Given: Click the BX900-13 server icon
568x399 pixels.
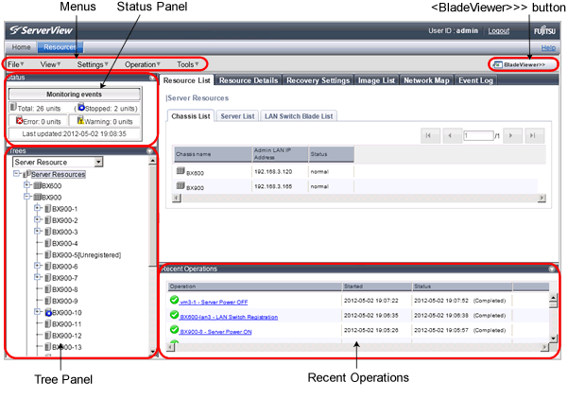Looking at the screenshot, I should pyautogui.click(x=48, y=347).
